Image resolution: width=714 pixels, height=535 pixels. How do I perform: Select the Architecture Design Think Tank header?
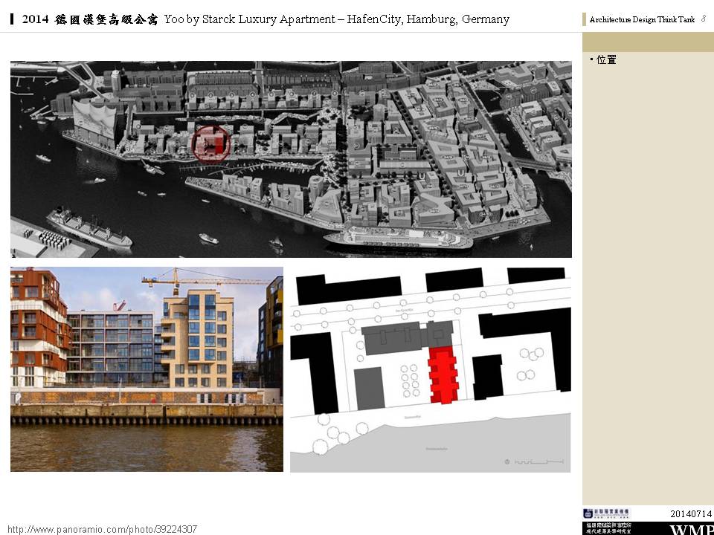641,20
